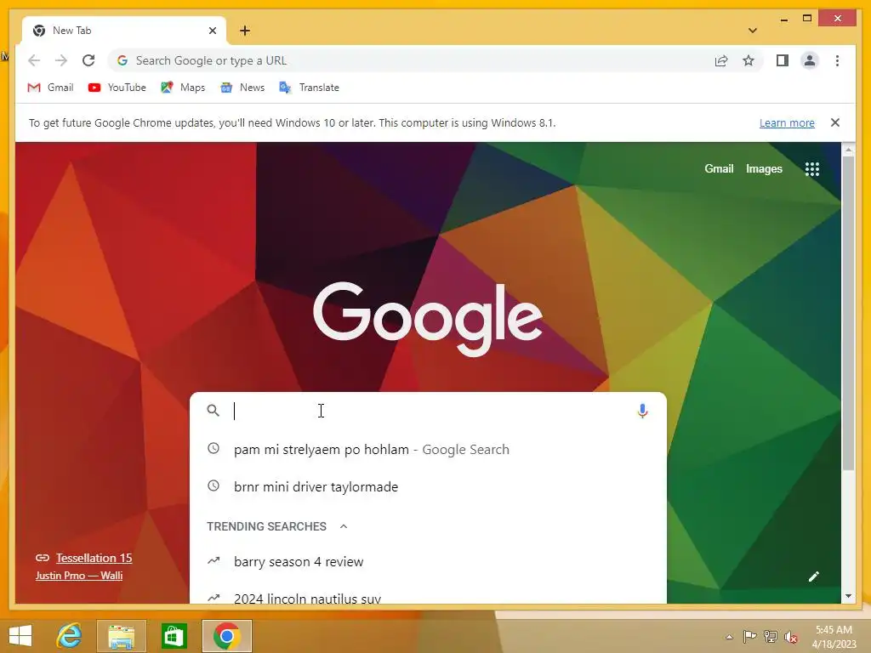The height and width of the screenshot is (653, 871).
Task: Open the Google apps grid
Action: 812,169
